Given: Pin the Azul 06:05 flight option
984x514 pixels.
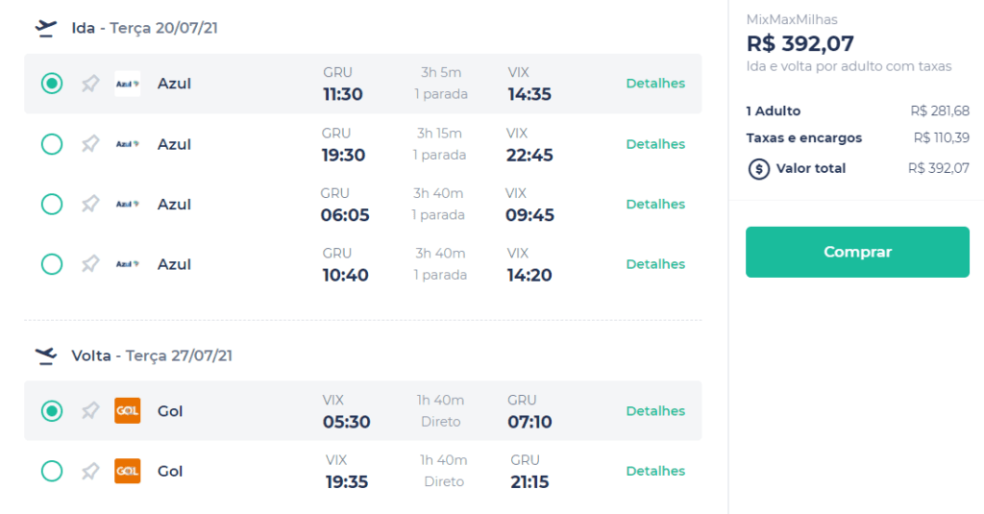Looking at the screenshot, I should pos(90,204).
